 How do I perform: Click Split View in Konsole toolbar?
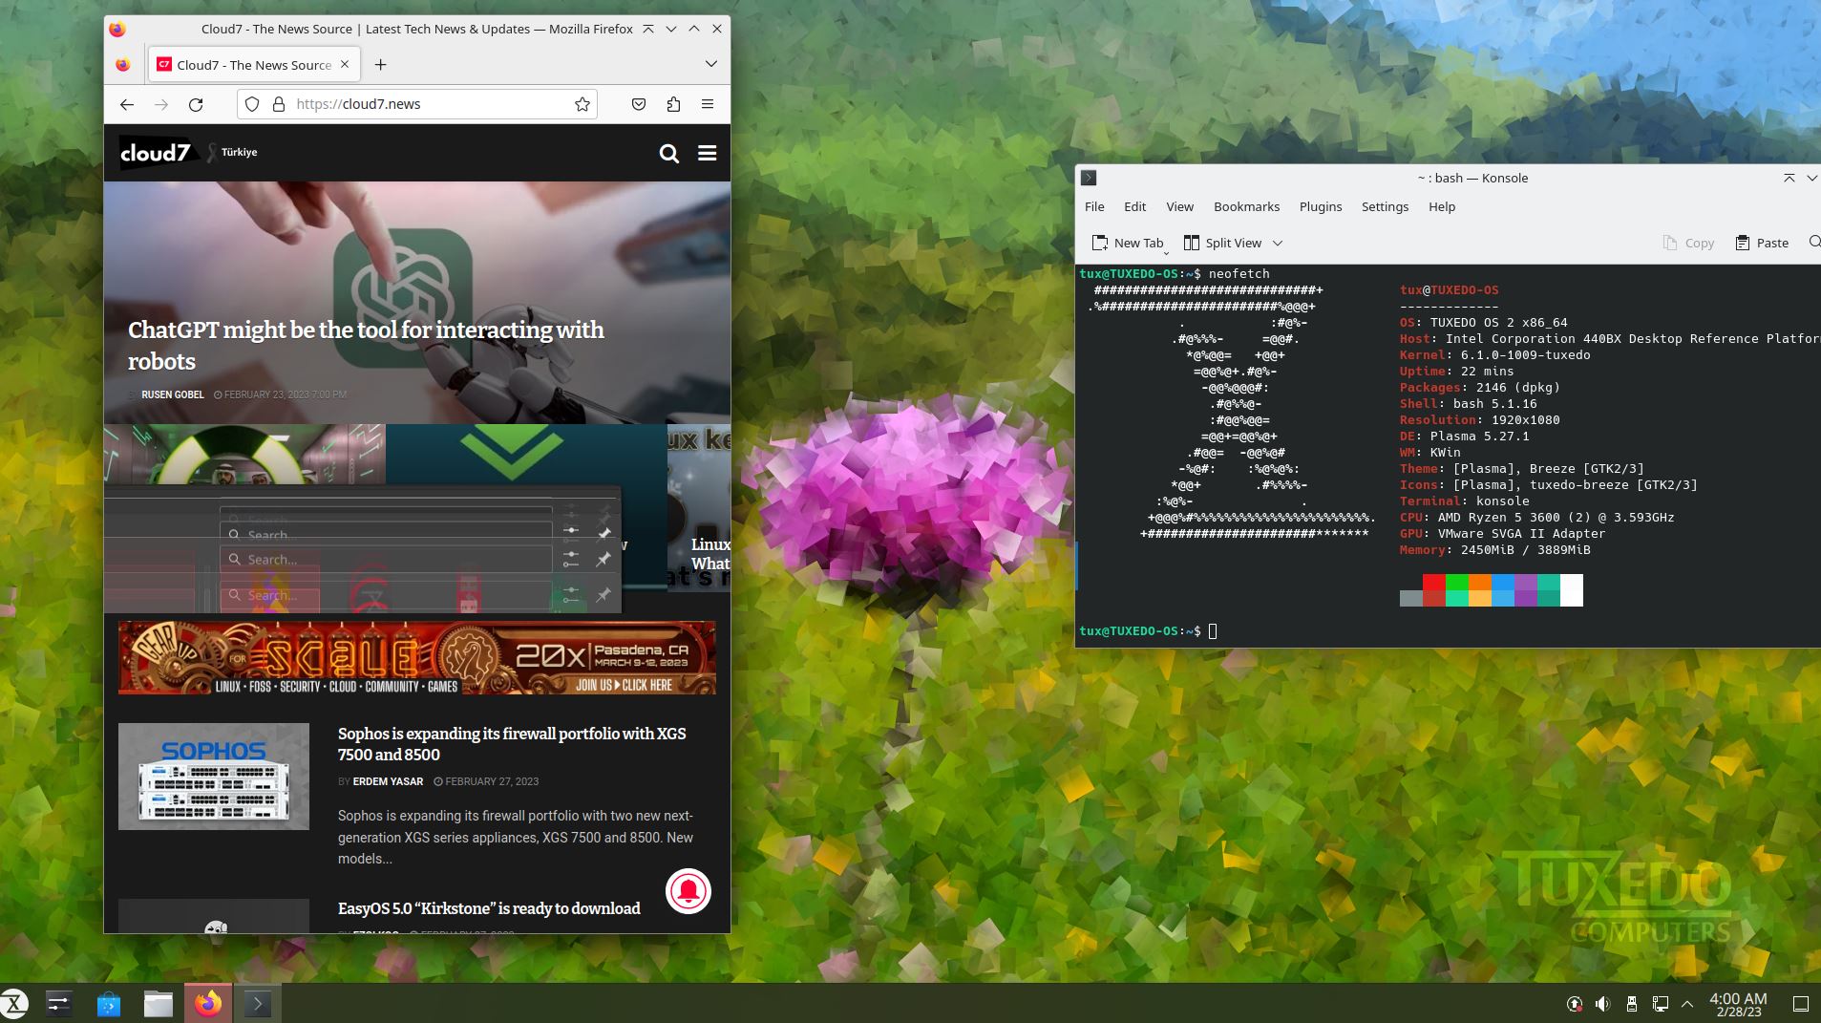pyautogui.click(x=1222, y=243)
